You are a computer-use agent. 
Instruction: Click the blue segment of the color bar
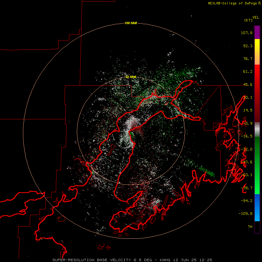pyautogui.click(x=257, y=208)
